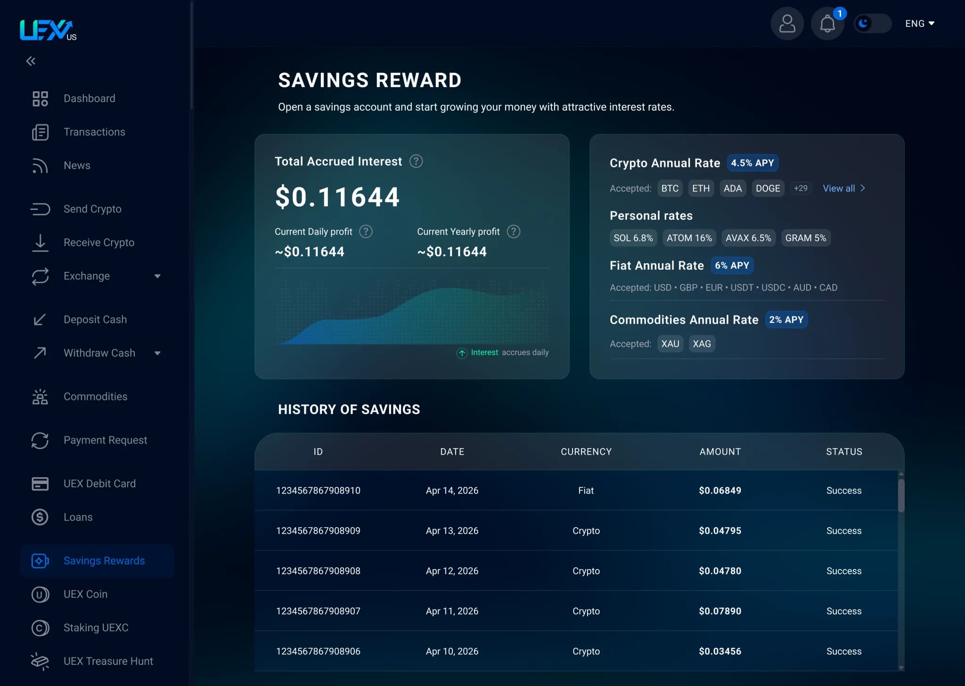Screen dimensions: 965x686
Task: Expand the Exchange submenu arrow
Action: coord(157,276)
